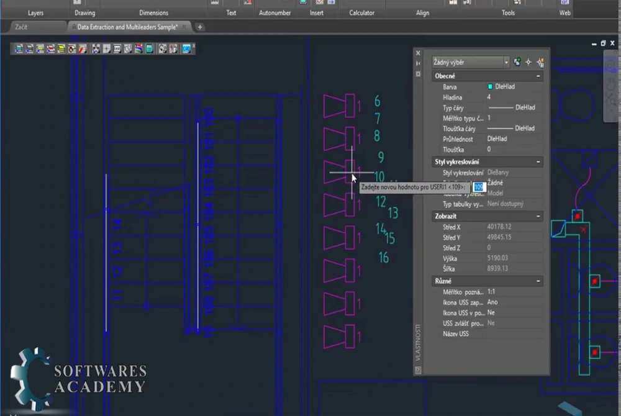This screenshot has height=416, width=621.
Task: Open the Tools ribbon panel
Action: tap(508, 12)
